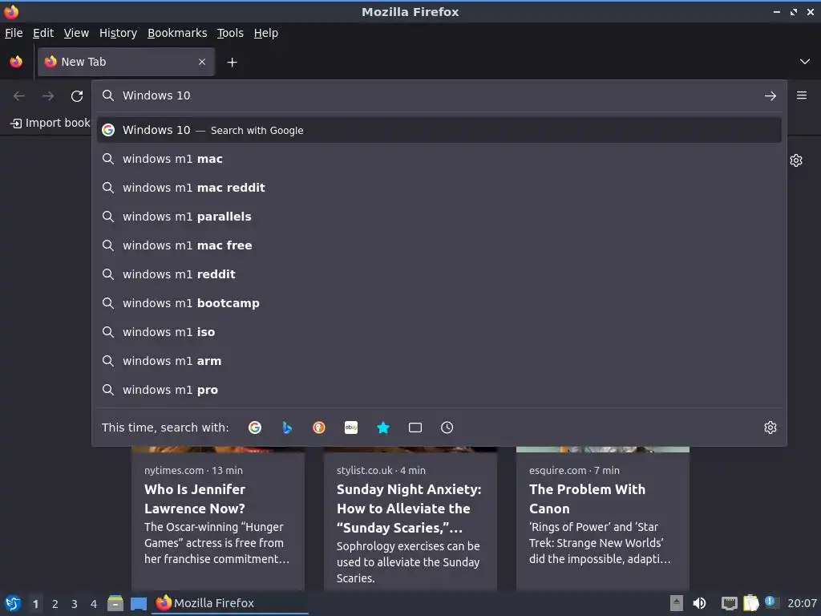This screenshot has width=821, height=616.
Task: Open the file manager taskbar icon
Action: click(x=115, y=603)
